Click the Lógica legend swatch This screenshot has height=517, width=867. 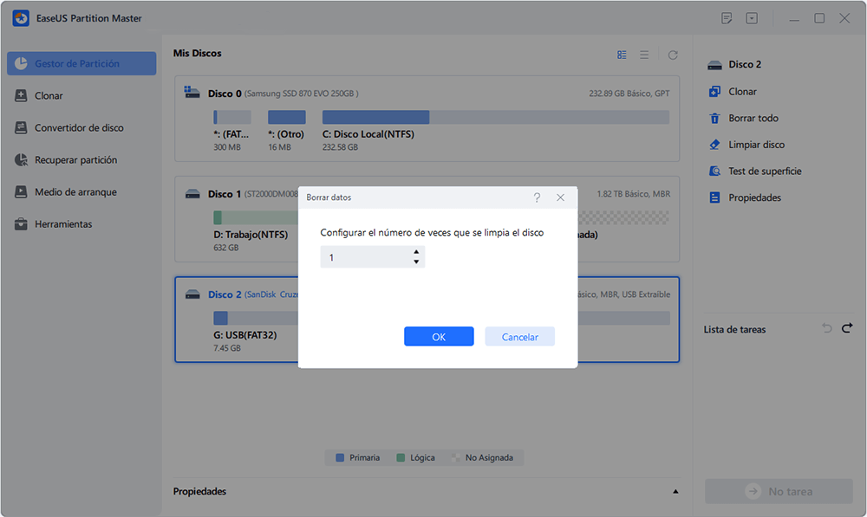point(401,457)
